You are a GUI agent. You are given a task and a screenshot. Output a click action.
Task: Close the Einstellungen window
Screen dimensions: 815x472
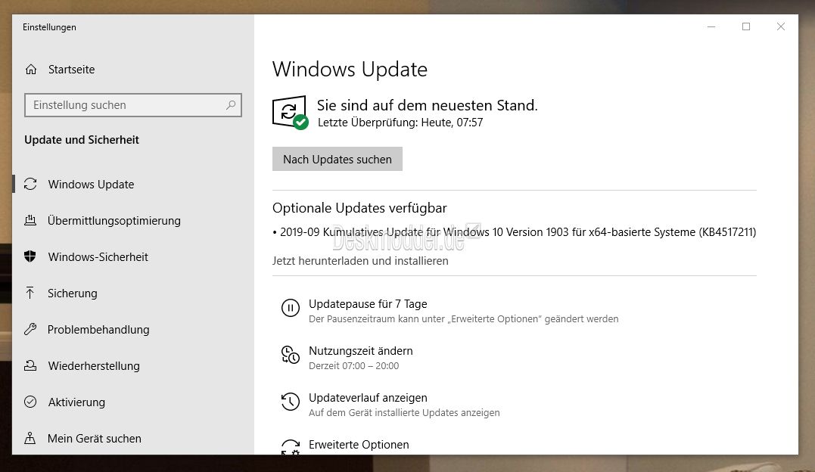781,26
